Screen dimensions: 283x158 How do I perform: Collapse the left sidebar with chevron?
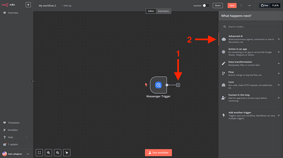pos(33,81)
